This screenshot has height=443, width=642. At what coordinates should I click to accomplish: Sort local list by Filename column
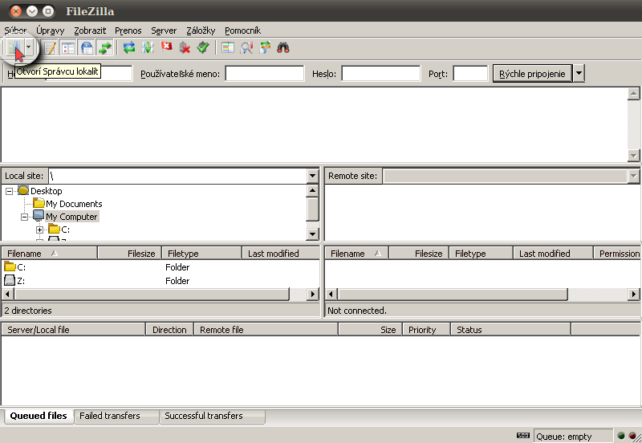click(49, 254)
